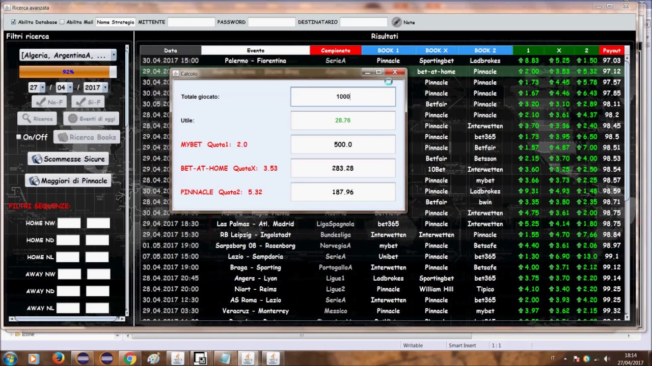Viewport: 652px width, 366px height.
Task: Open the countries list dropdown
Action: (68, 55)
